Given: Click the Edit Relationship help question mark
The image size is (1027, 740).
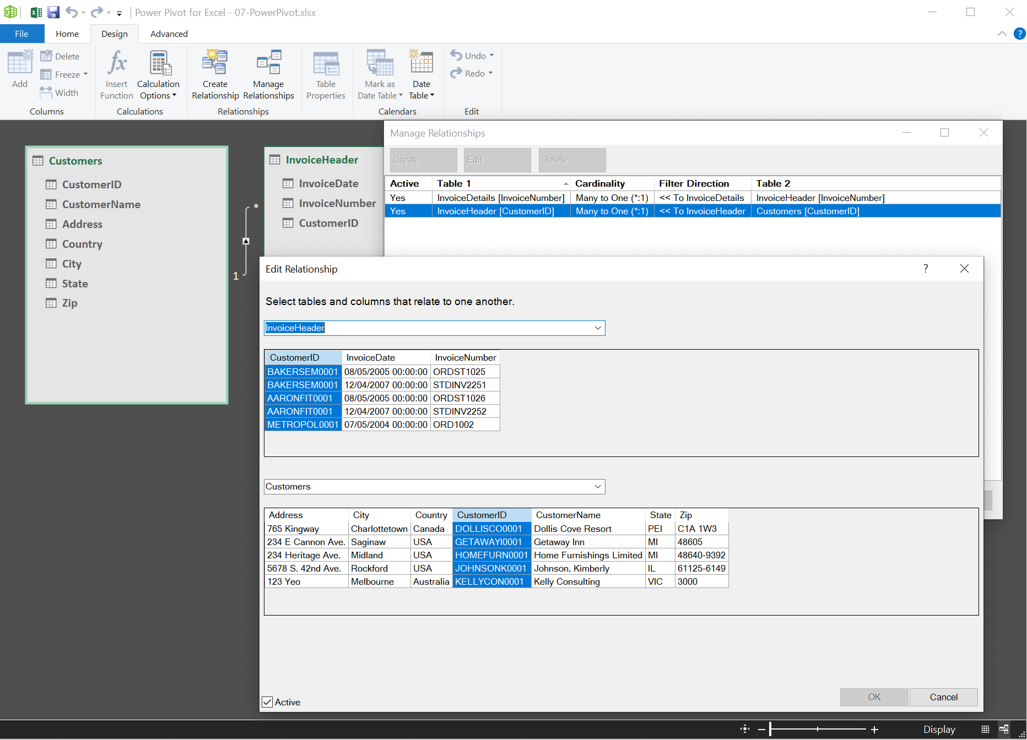Looking at the screenshot, I should [x=926, y=269].
